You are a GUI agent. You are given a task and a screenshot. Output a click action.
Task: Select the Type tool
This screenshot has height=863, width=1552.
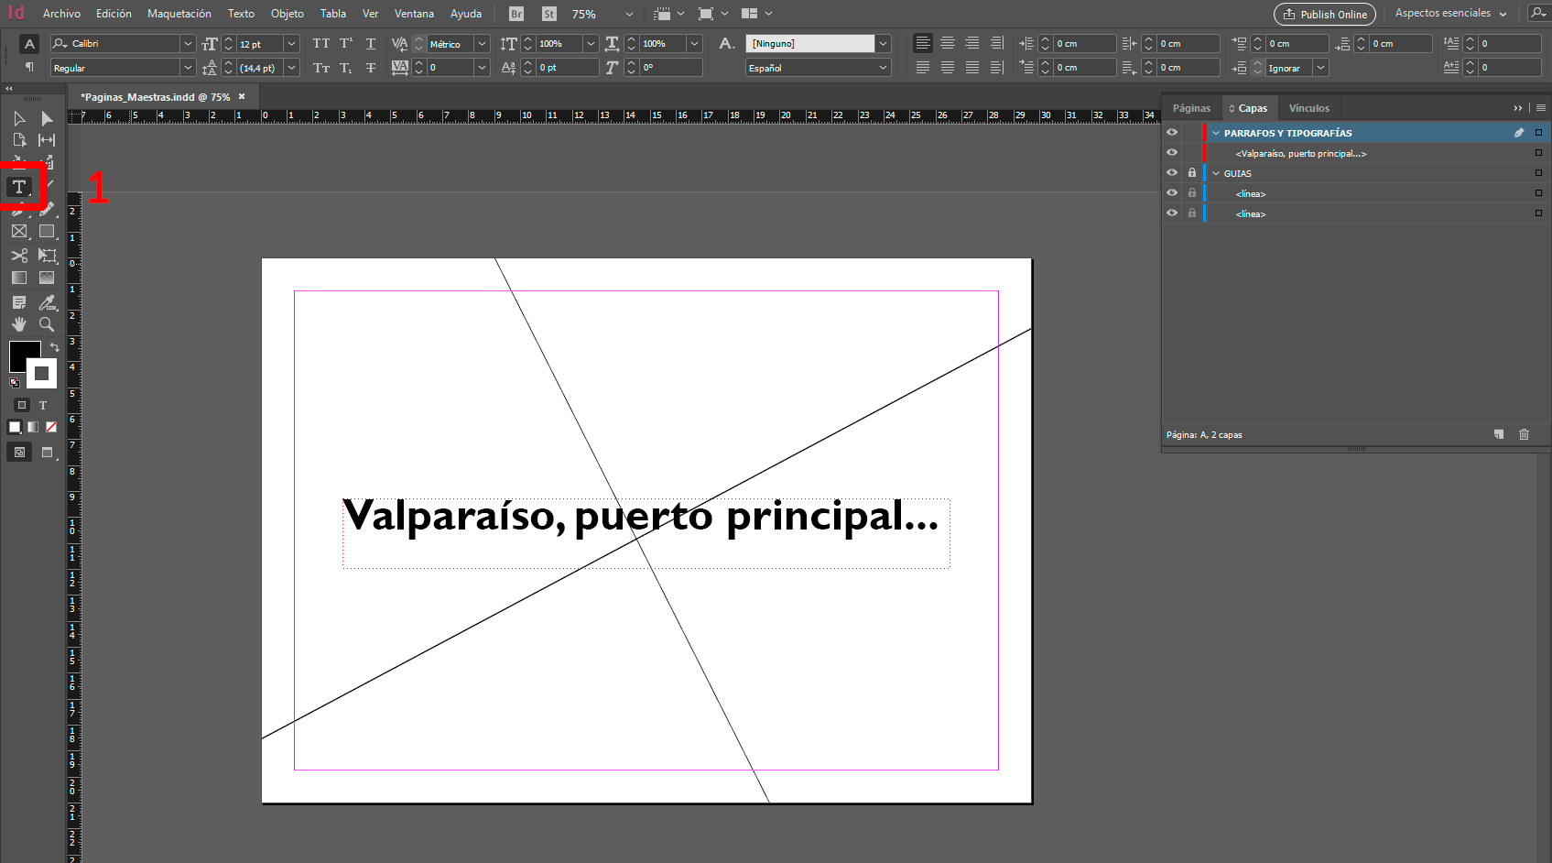[x=19, y=186]
